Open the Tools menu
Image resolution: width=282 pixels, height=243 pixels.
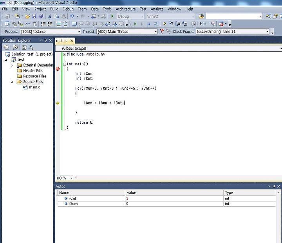pyautogui.click(x=107, y=9)
